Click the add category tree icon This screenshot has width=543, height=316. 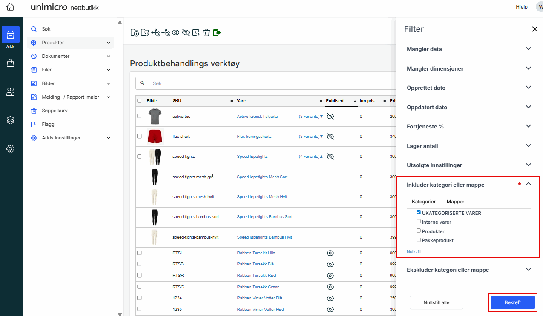tap(155, 33)
